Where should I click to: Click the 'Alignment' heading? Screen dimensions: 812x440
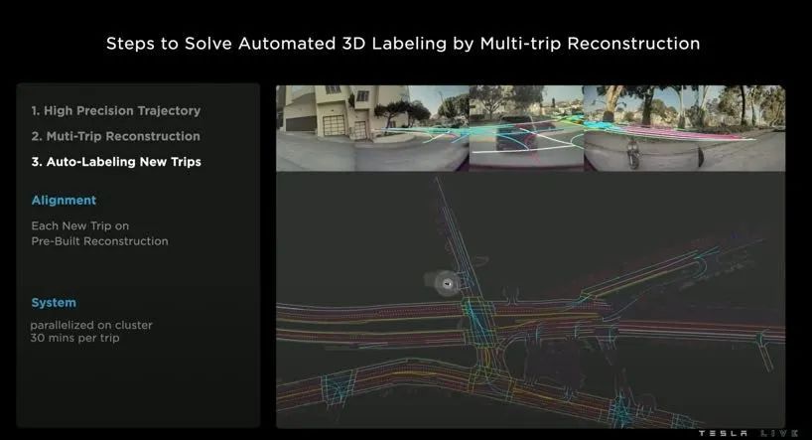[x=64, y=201]
